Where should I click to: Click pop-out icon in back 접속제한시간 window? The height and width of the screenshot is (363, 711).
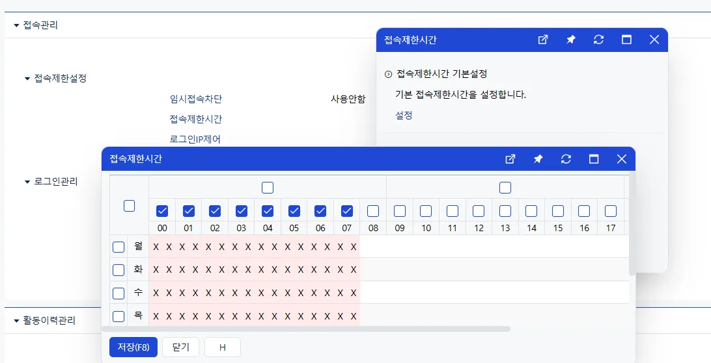click(x=543, y=40)
